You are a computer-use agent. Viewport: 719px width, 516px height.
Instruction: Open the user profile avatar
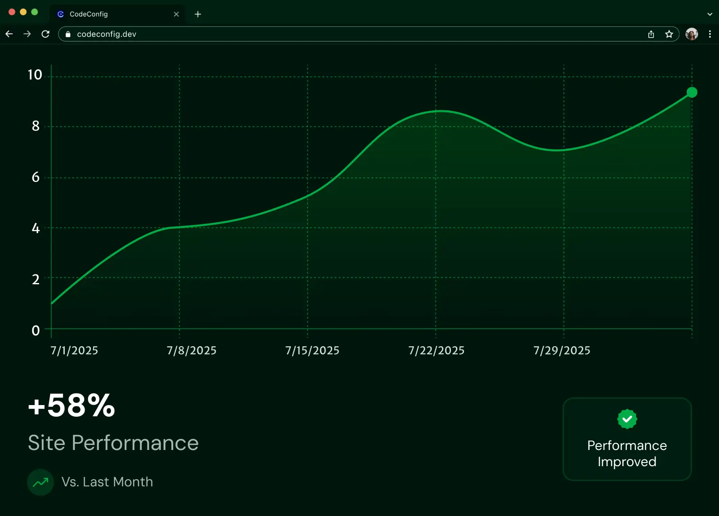[x=692, y=34]
